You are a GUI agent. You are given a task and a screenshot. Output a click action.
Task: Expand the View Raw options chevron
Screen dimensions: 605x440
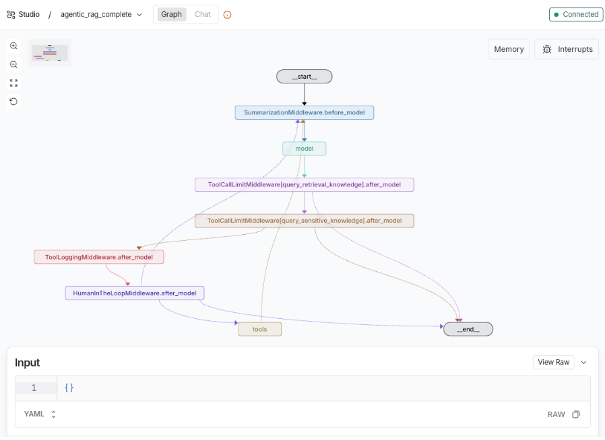583,363
